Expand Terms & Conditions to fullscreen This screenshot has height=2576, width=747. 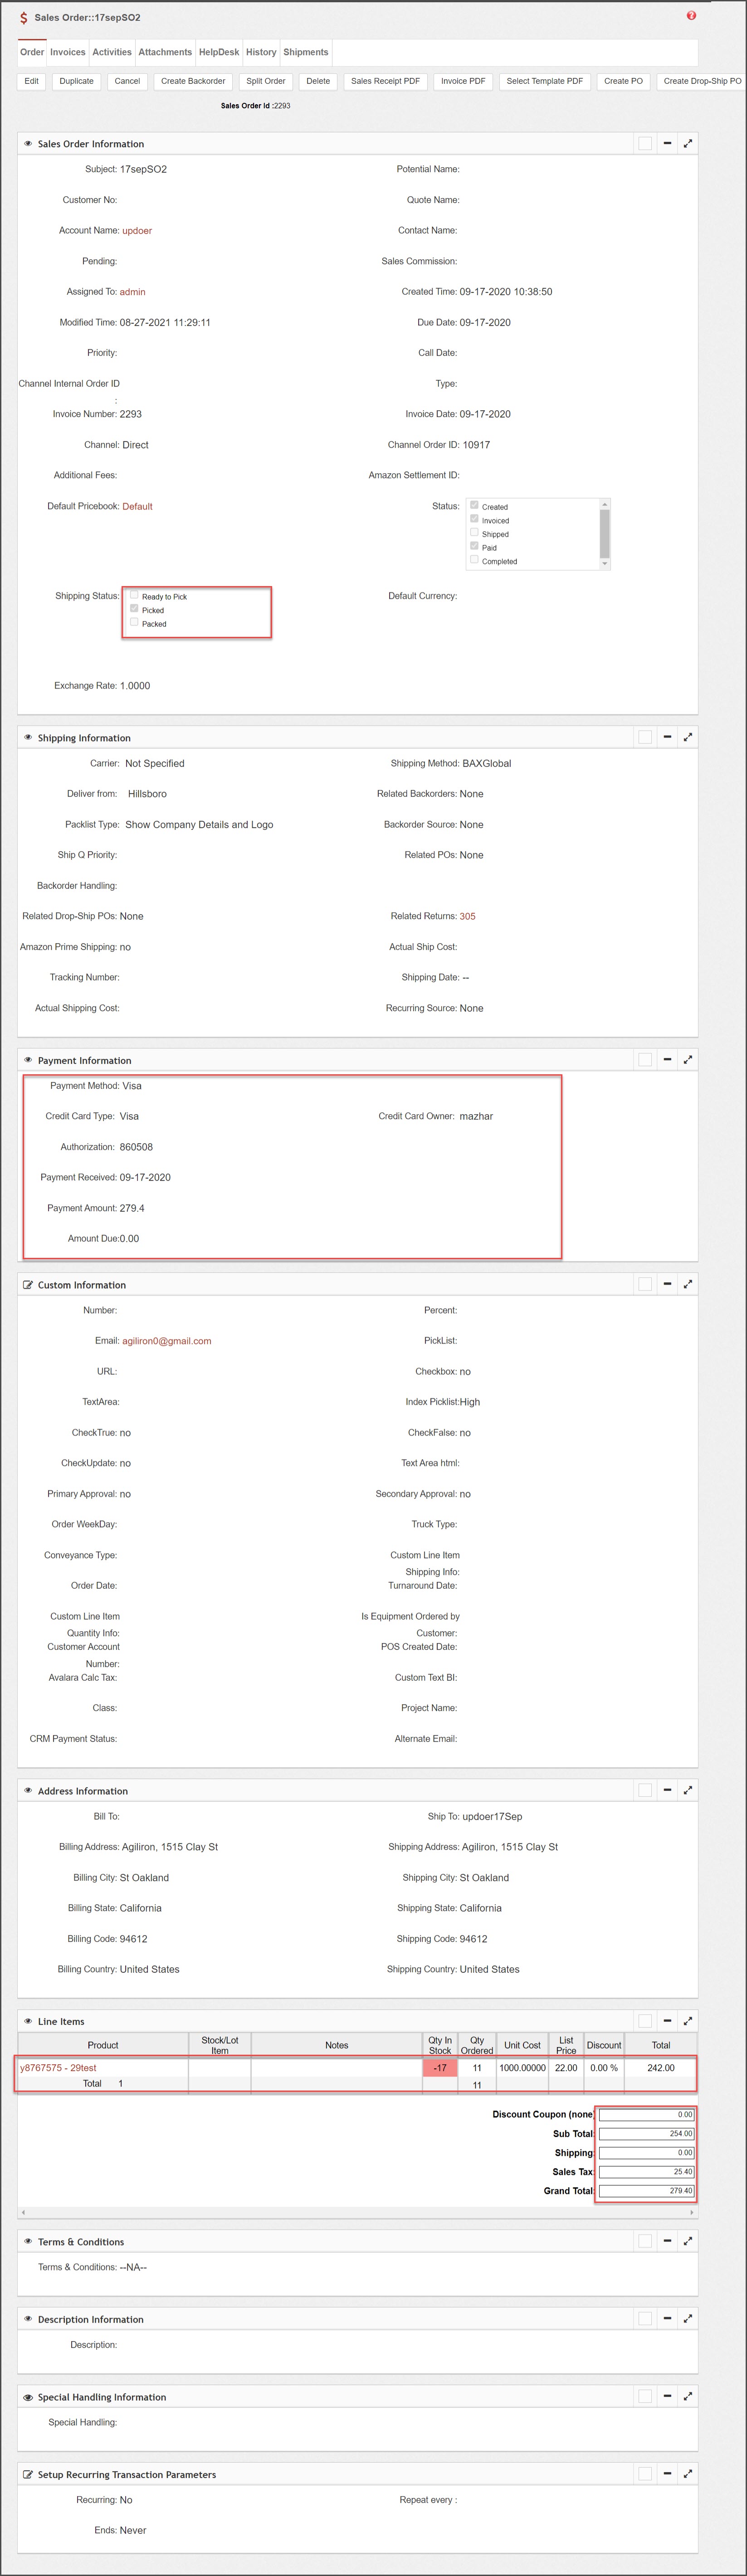pyautogui.click(x=688, y=2241)
